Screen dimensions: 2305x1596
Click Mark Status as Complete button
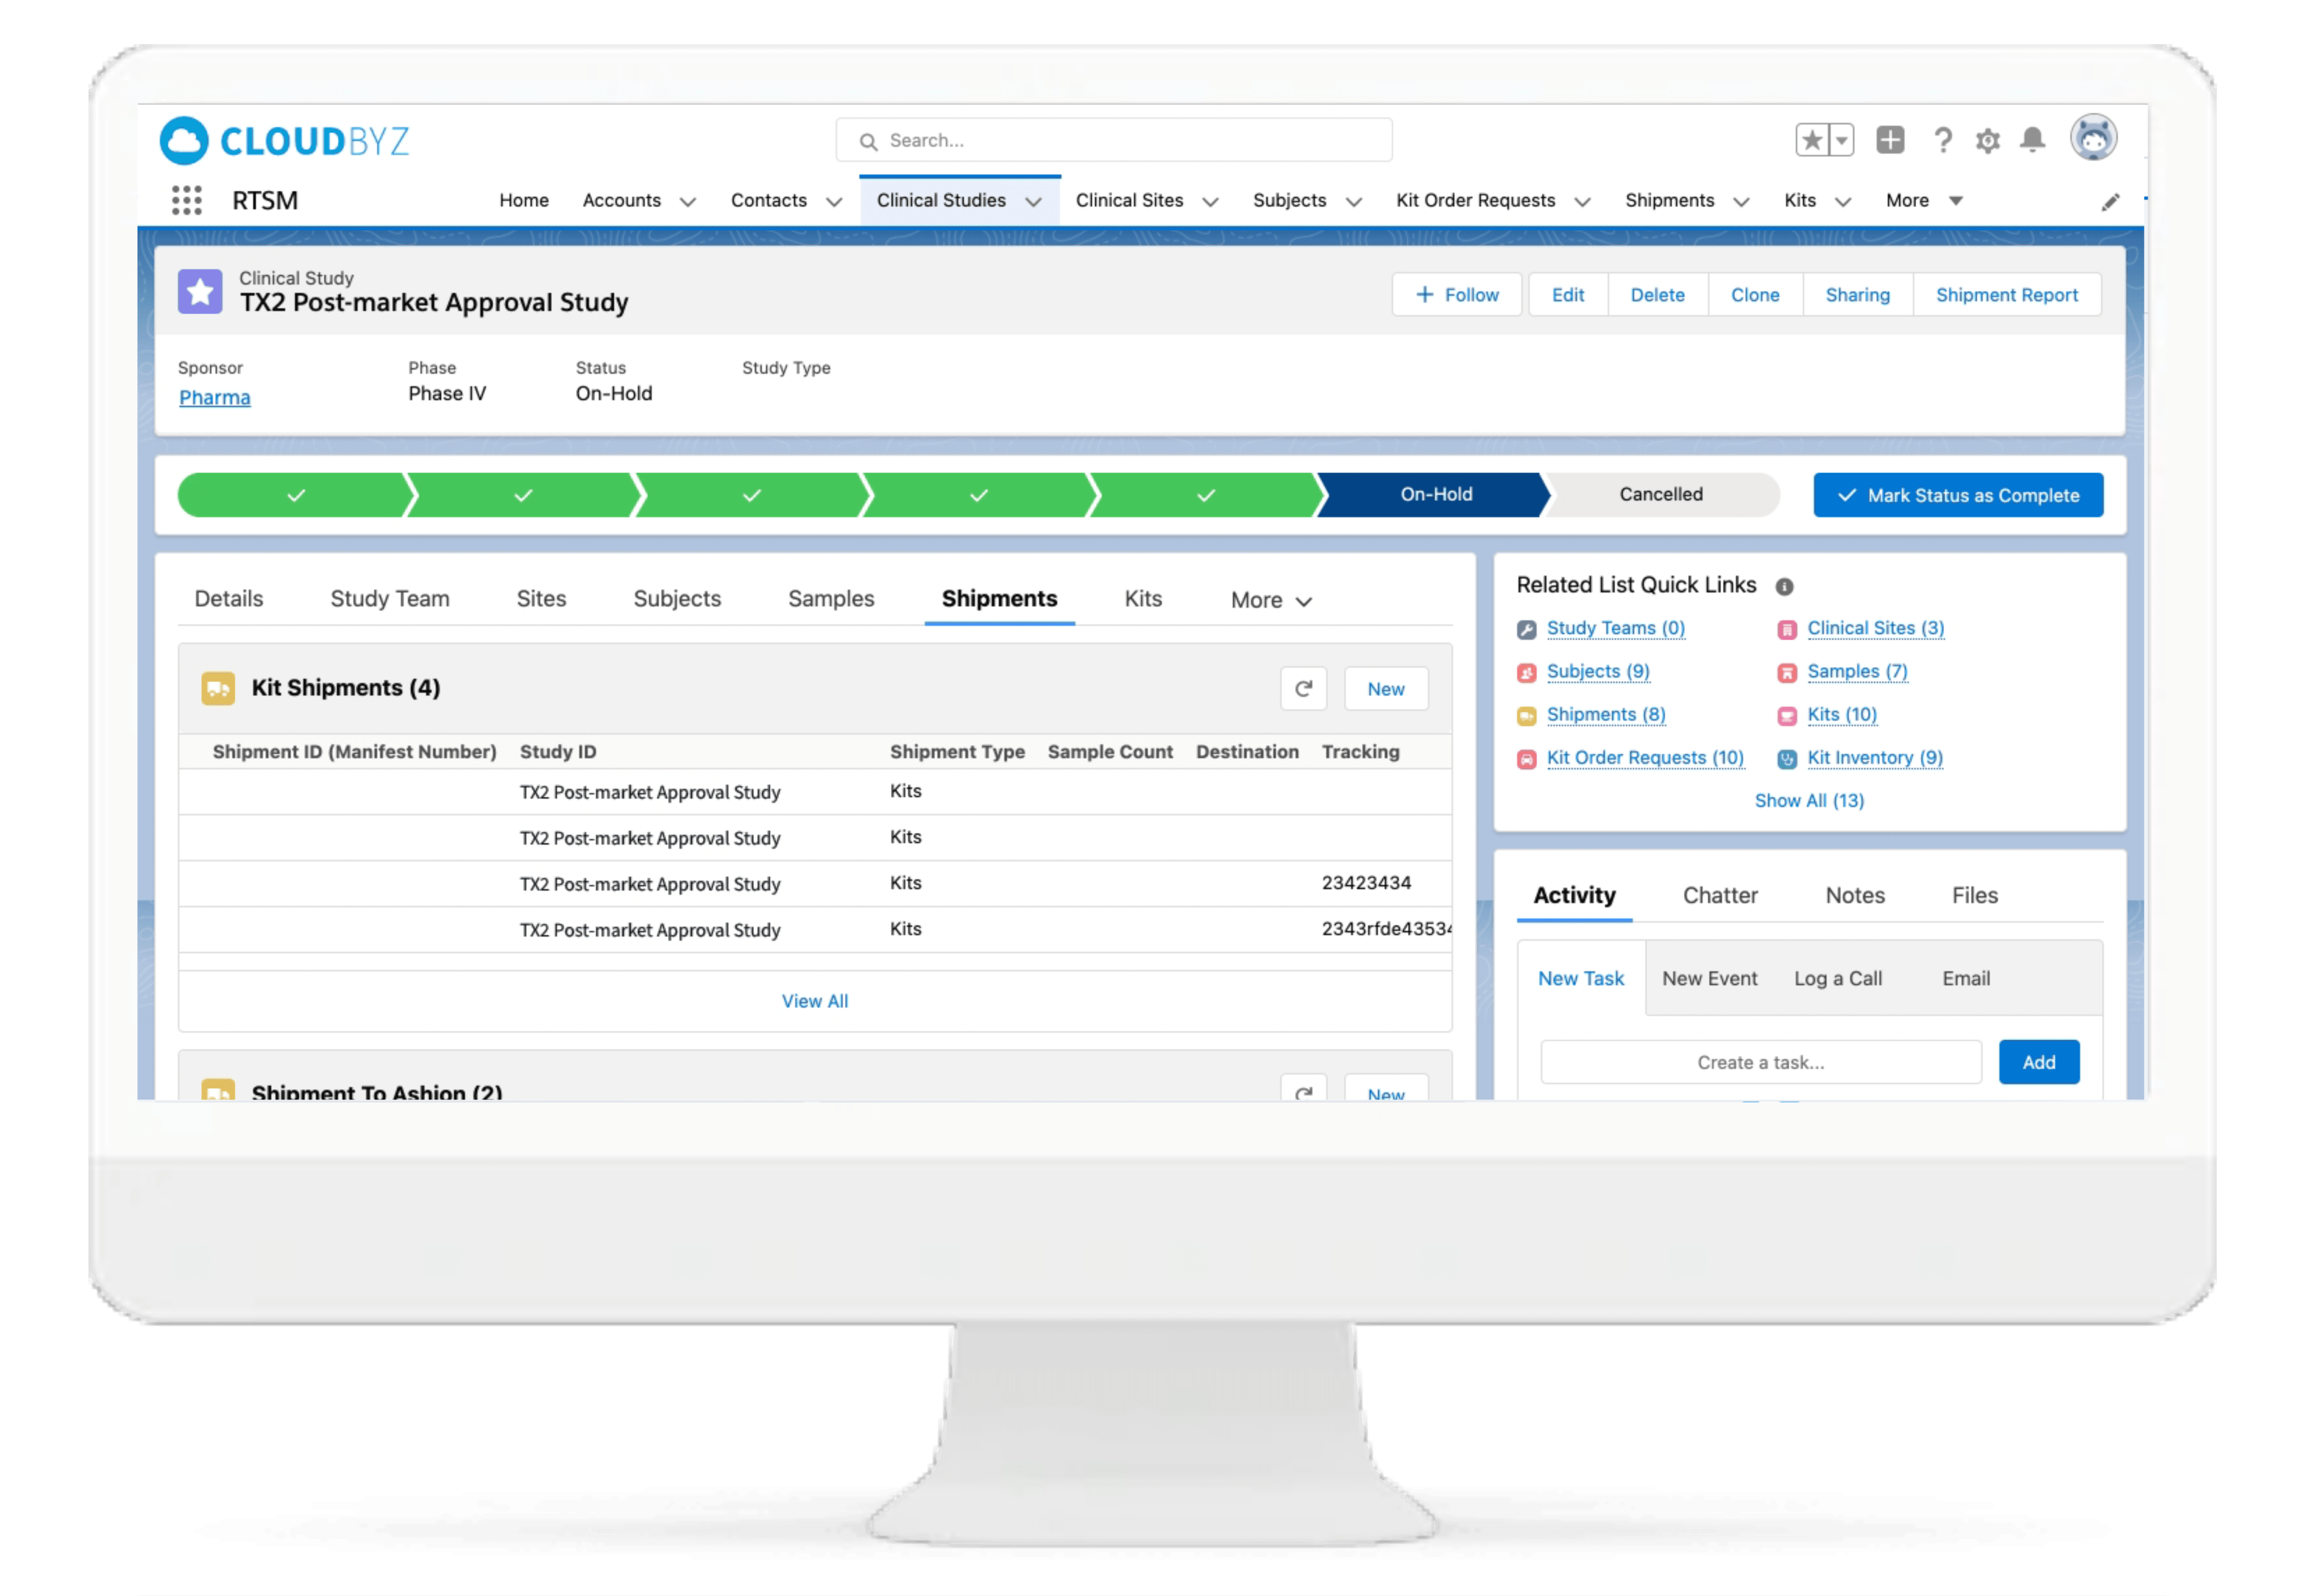point(1957,495)
